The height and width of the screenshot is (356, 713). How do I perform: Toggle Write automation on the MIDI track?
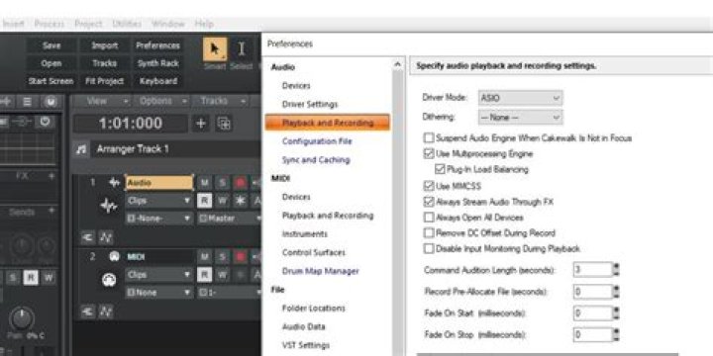[222, 274]
